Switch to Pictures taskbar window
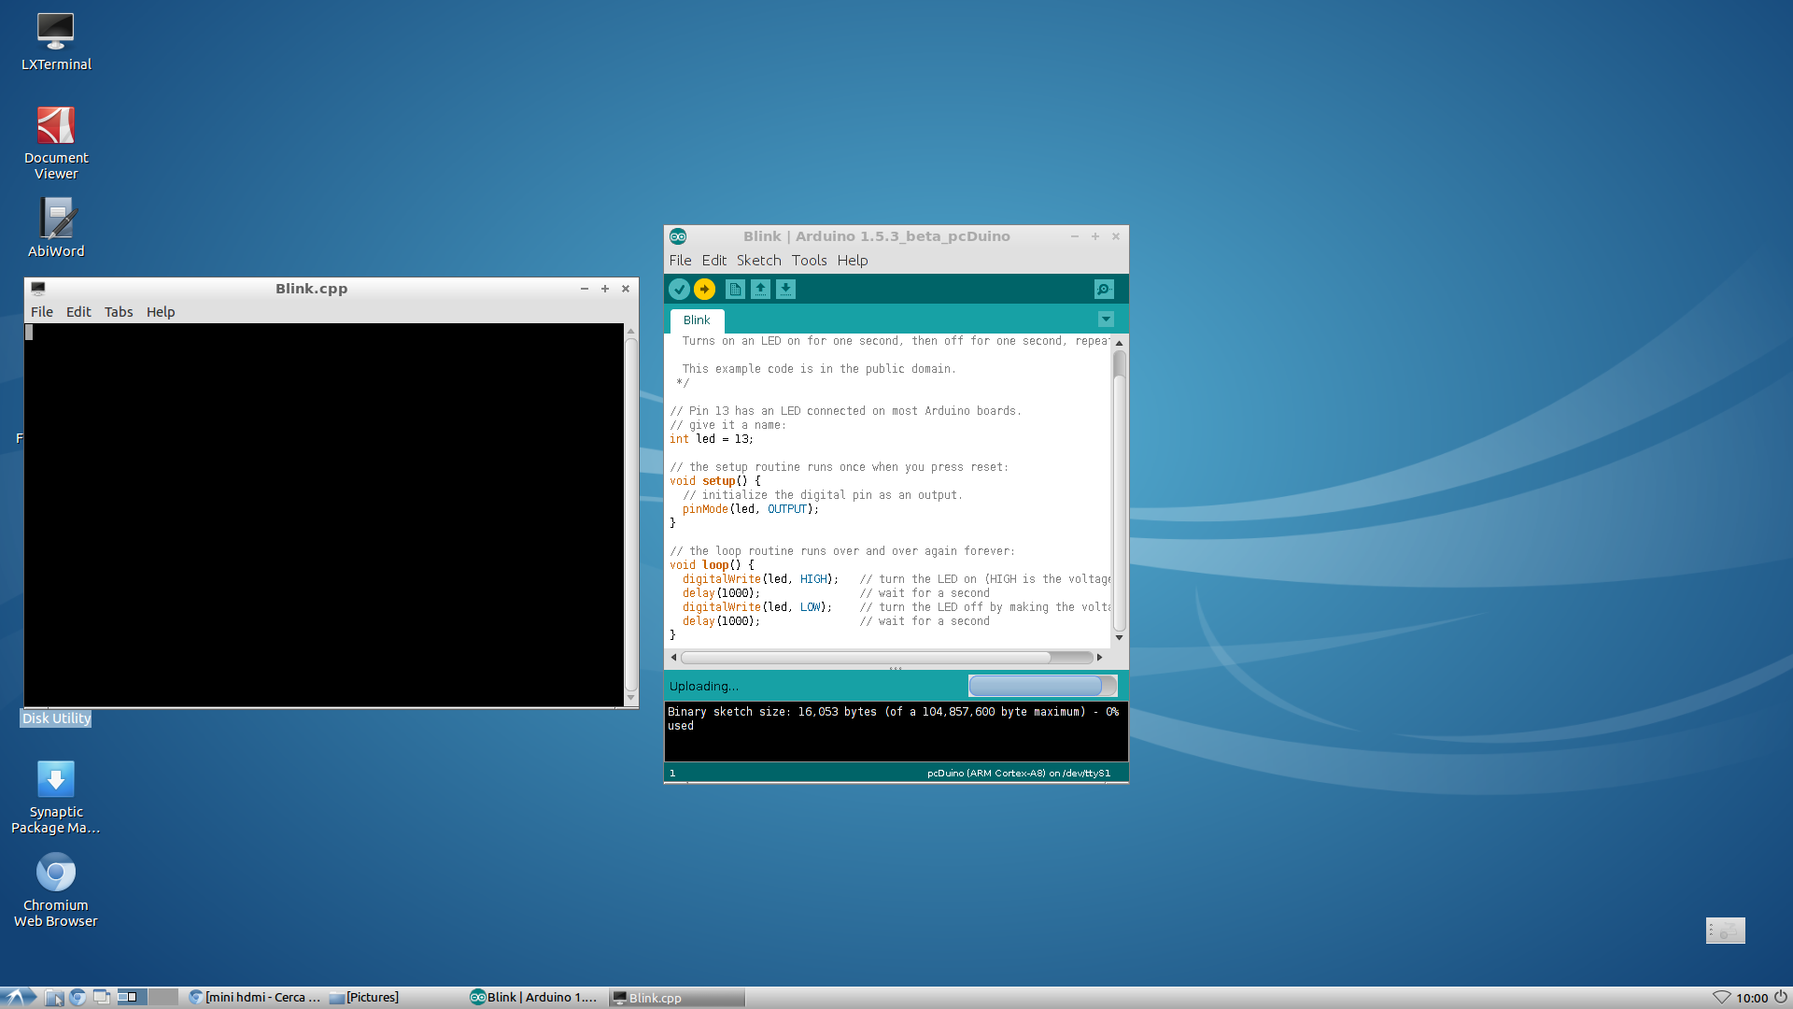 364,998
